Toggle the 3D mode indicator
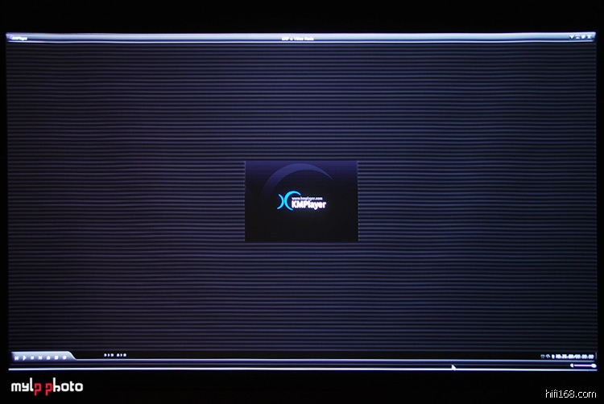The width and height of the screenshot is (604, 404). click(x=110, y=355)
